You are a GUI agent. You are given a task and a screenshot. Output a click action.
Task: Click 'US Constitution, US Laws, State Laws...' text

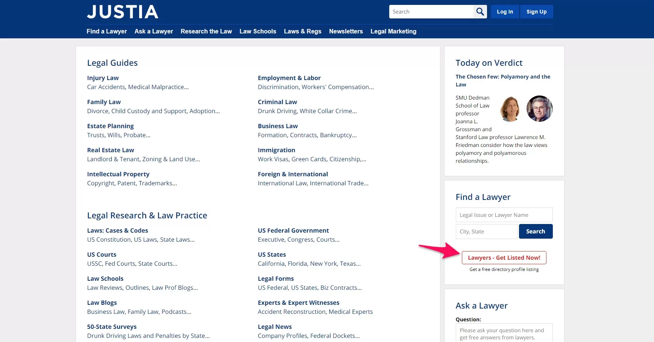point(141,239)
